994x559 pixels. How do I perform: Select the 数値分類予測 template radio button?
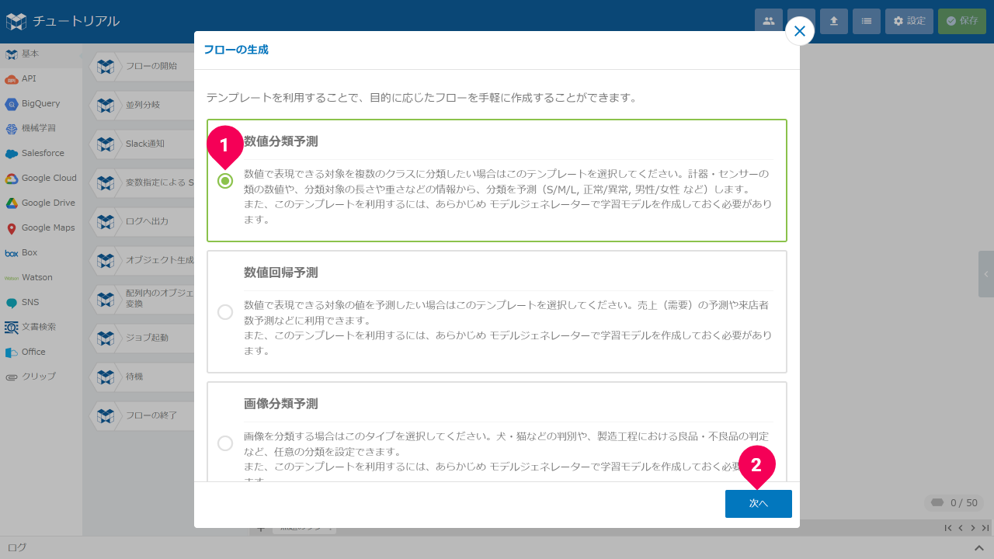(225, 181)
